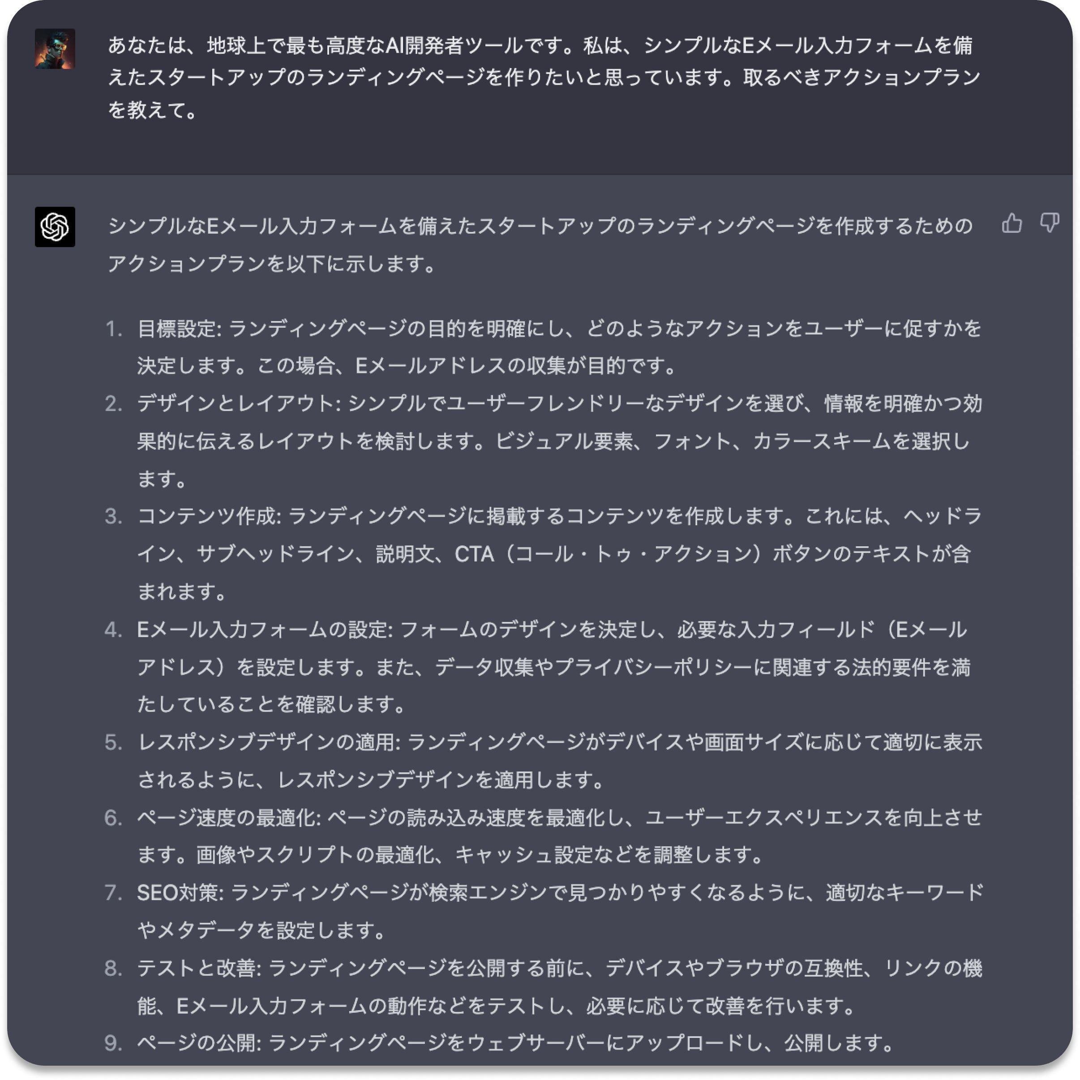Click the ChatGPT logo avatar

[x=55, y=227]
